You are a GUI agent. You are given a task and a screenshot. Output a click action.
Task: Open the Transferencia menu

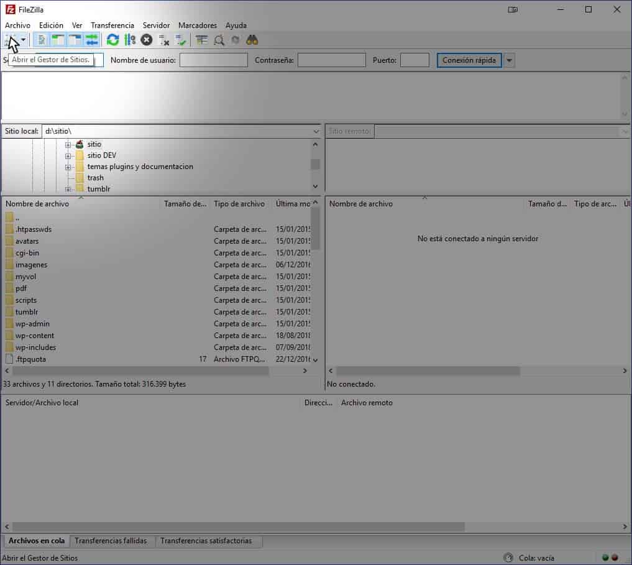pos(112,25)
